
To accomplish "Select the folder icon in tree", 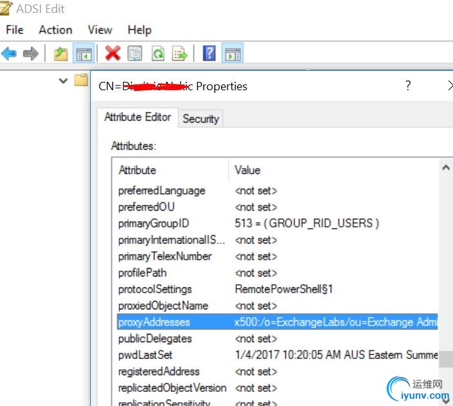I will coord(81,80).
